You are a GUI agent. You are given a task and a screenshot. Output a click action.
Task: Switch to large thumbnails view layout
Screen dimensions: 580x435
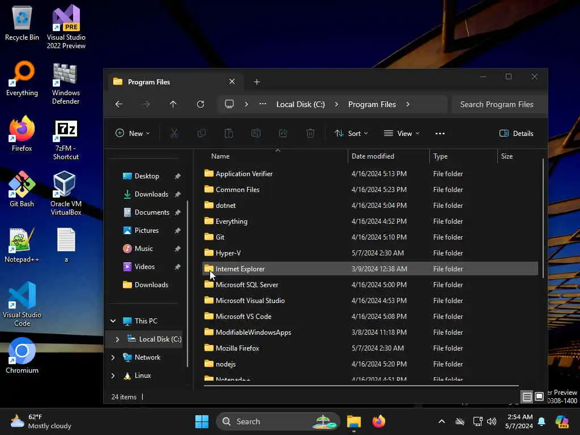pyautogui.click(x=539, y=397)
